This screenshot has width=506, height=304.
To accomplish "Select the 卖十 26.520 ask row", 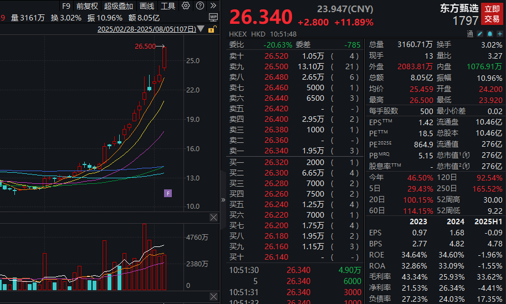I will click(294, 56).
